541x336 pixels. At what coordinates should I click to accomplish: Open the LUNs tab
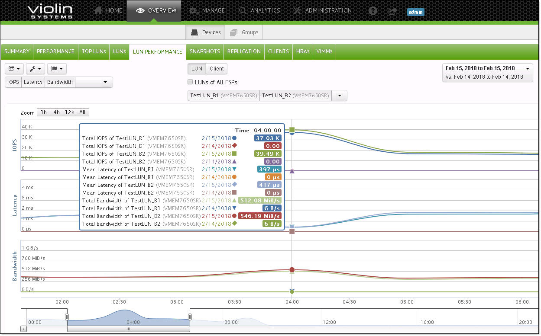(119, 51)
